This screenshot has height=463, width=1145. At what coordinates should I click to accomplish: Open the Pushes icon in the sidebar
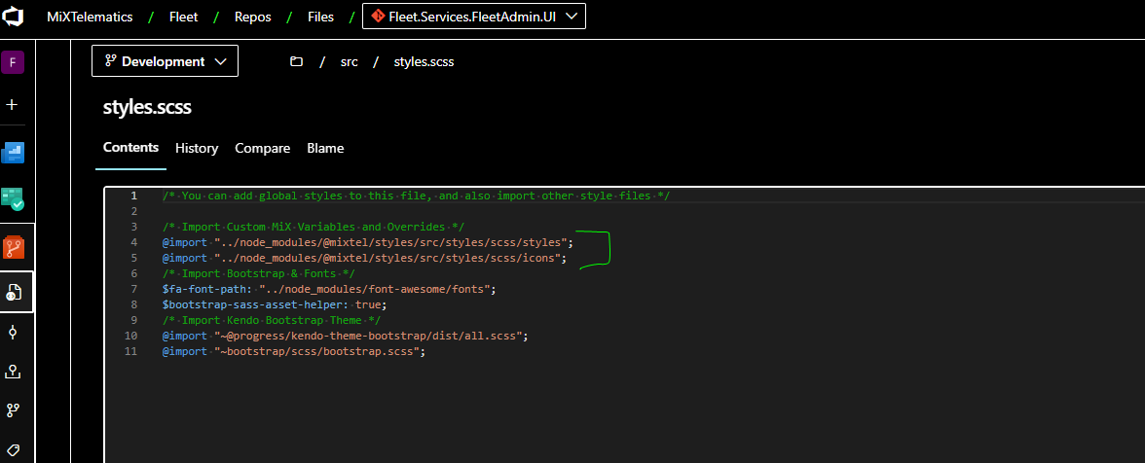pyautogui.click(x=13, y=372)
